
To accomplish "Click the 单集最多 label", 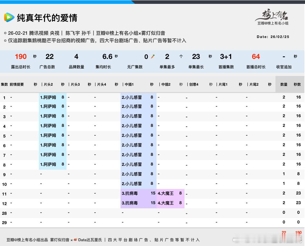I will (x=167, y=67).
